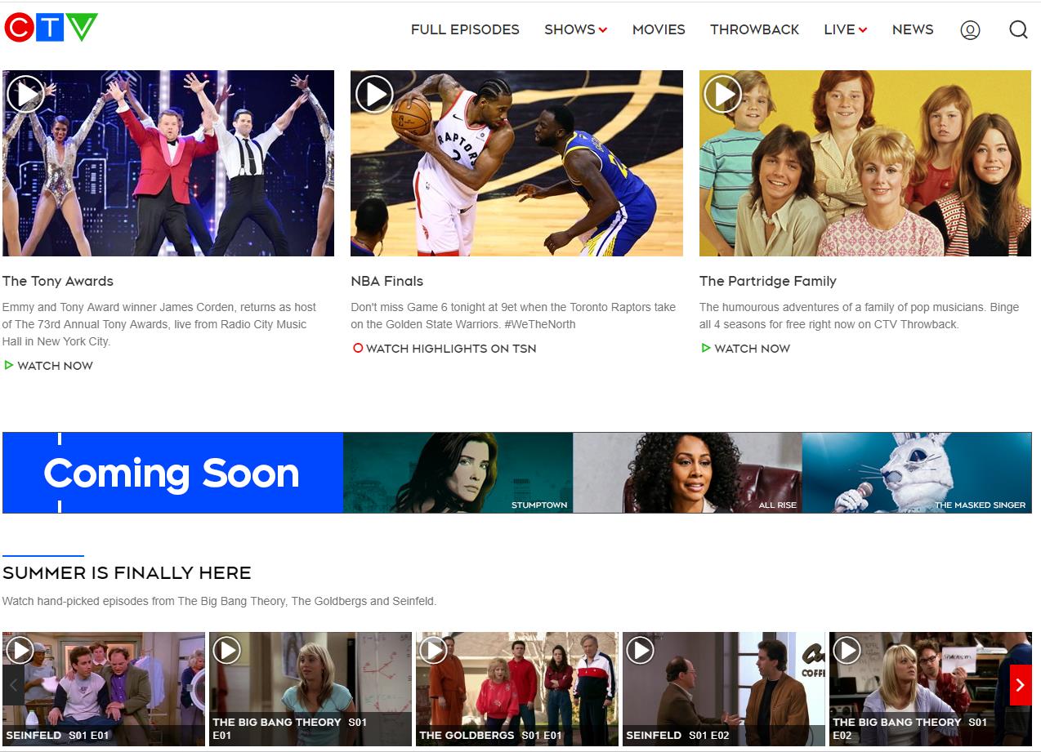The width and height of the screenshot is (1041, 752).
Task: Open The Tony Awards title link
Action: 58,281
